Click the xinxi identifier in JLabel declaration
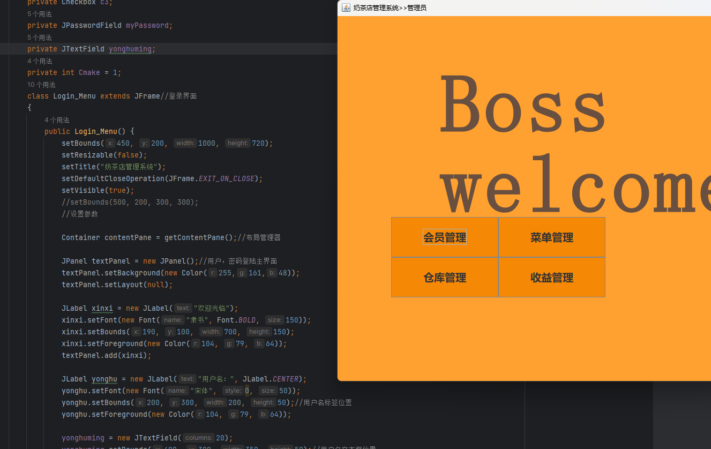 (x=102, y=308)
